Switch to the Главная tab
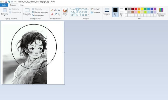Viewport: 168px width, 100px height. coord(13,5)
